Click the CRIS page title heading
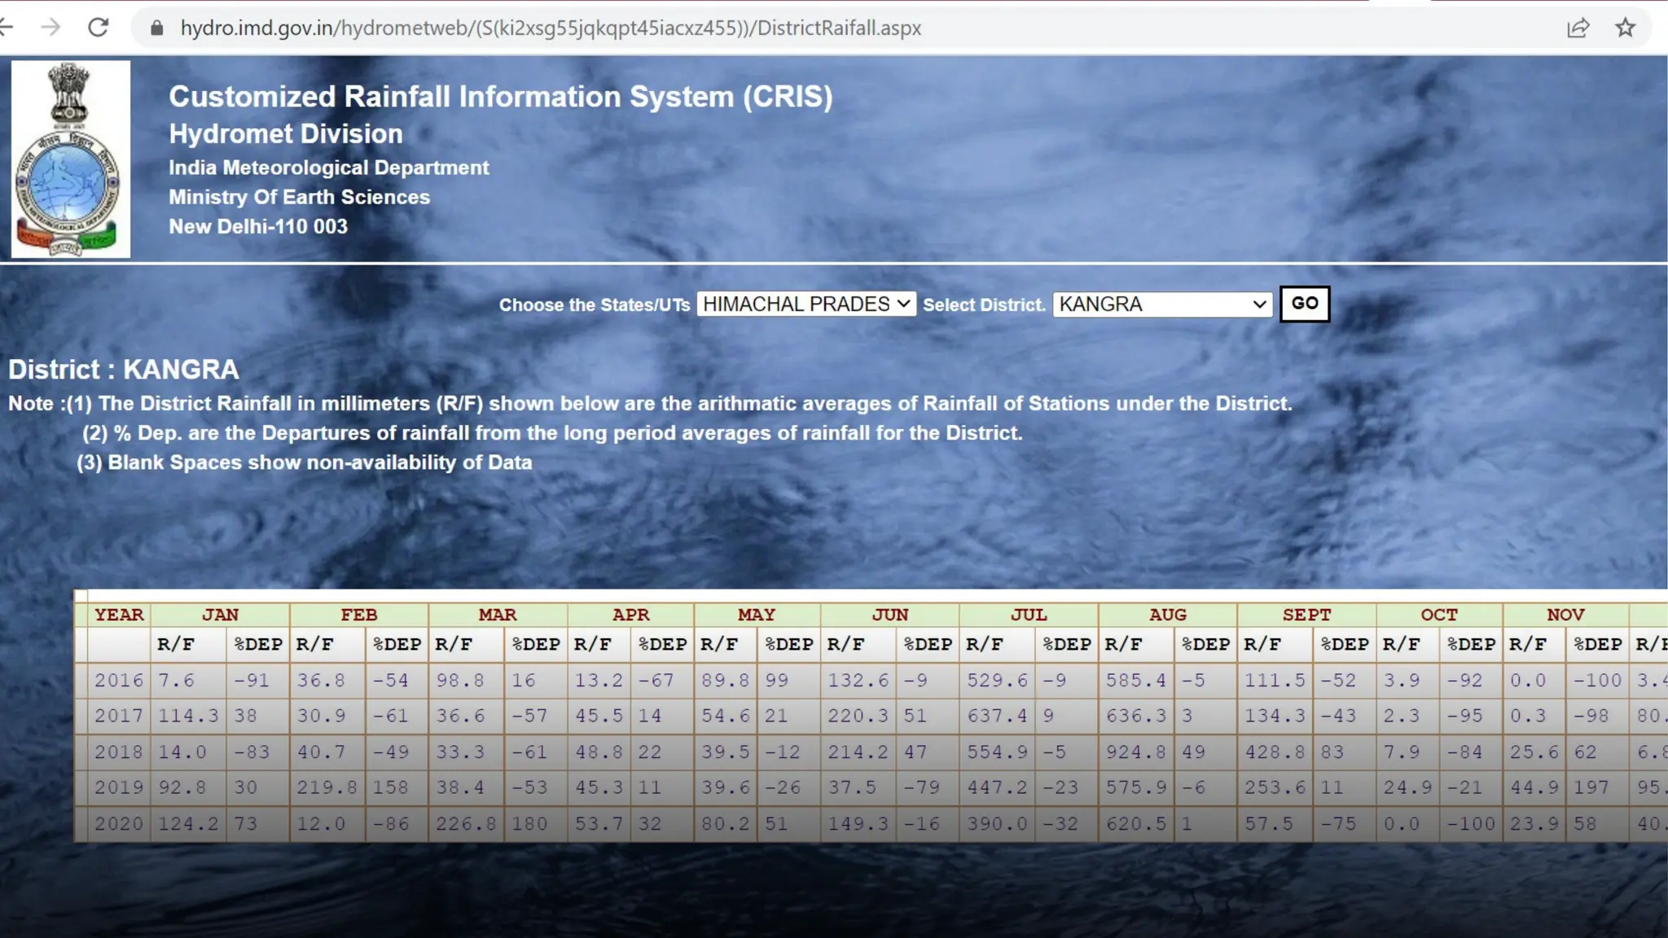This screenshot has height=938, width=1668. 500,97
